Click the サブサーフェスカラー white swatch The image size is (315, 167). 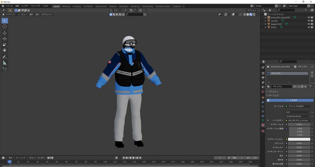pyautogui.click(x=299, y=139)
